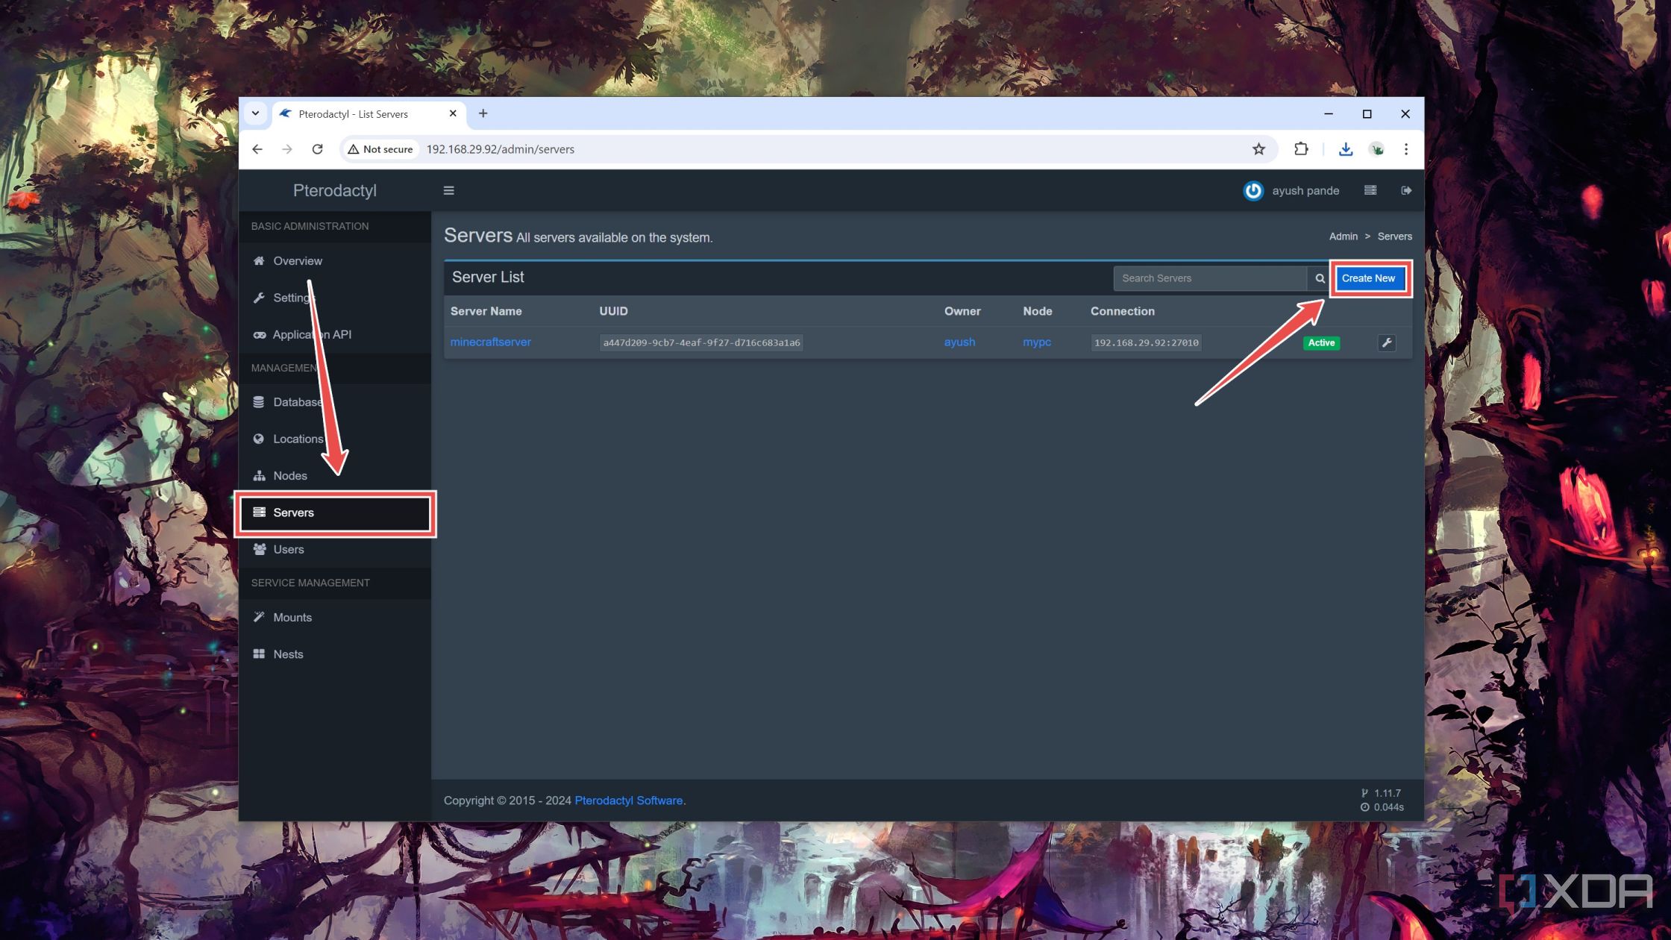Open the server view icon in top bar
The image size is (1671, 940).
pyautogui.click(x=1370, y=190)
